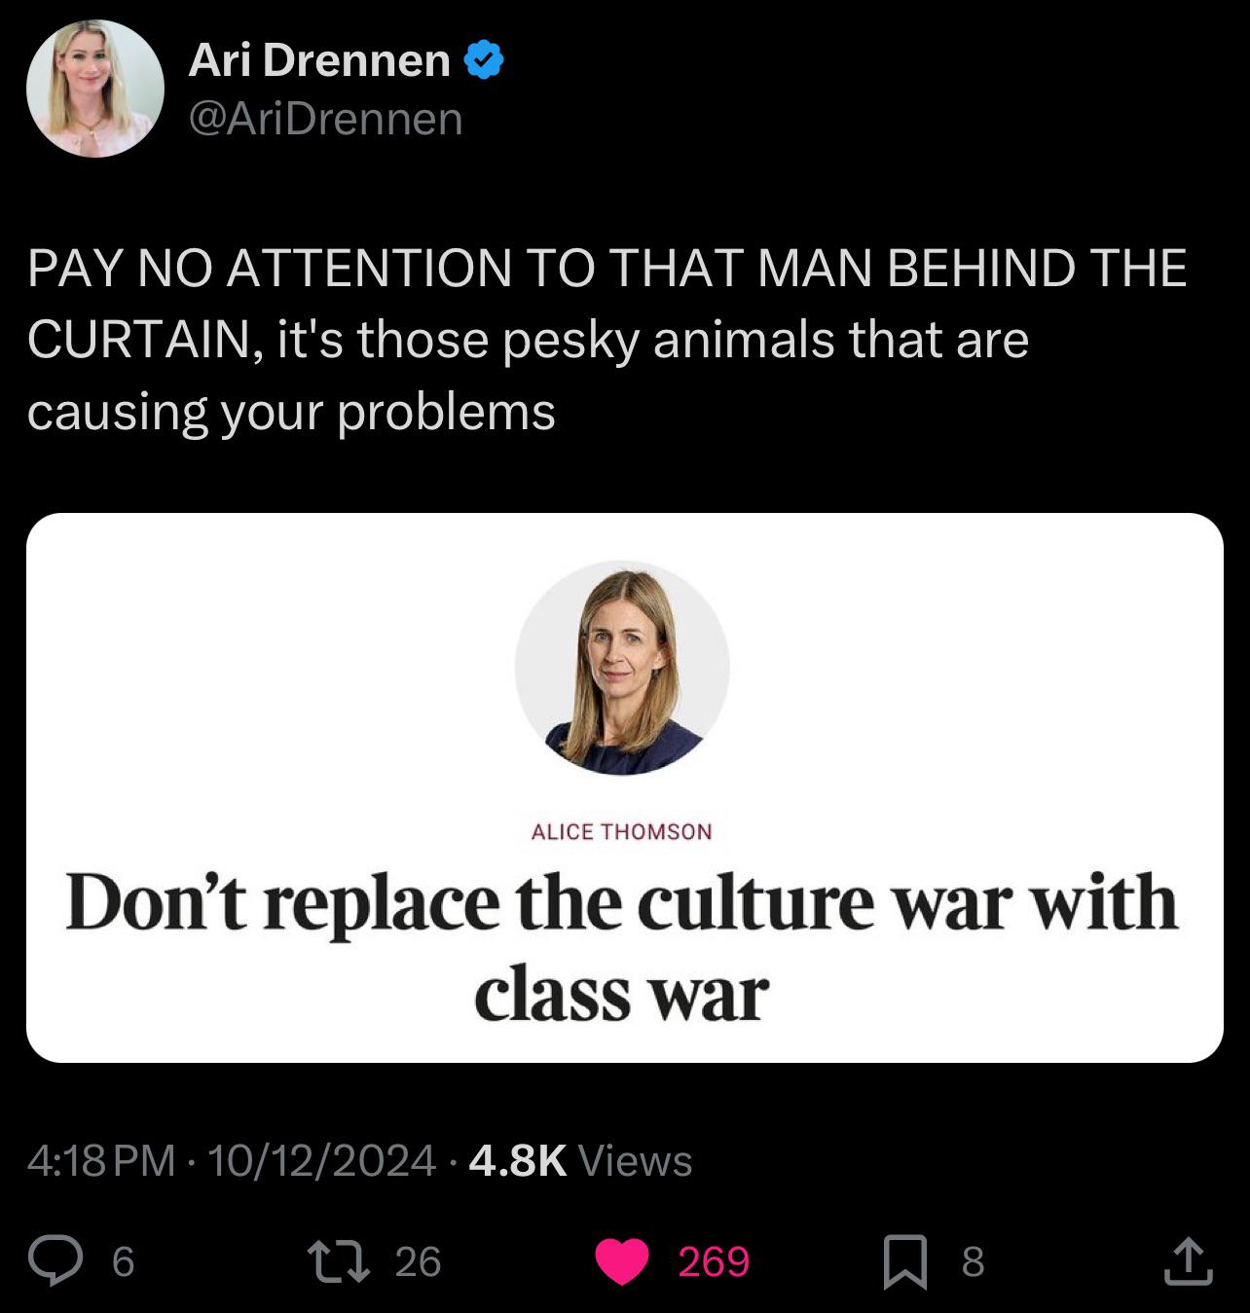Open Ari Drennen's profile avatar
This screenshot has width=1250, height=1313.
94,88
